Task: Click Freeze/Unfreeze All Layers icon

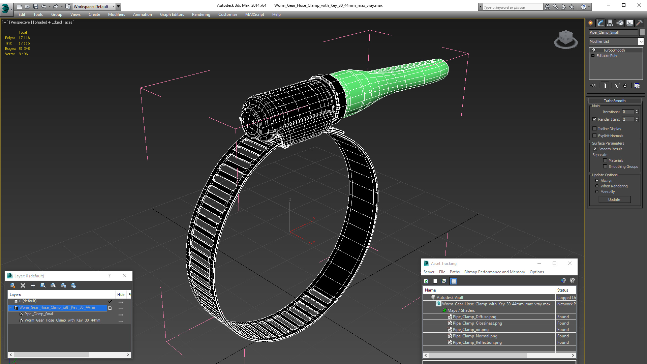Action: click(73, 285)
